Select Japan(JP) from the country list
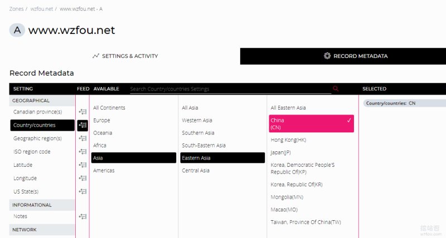 [281, 152]
